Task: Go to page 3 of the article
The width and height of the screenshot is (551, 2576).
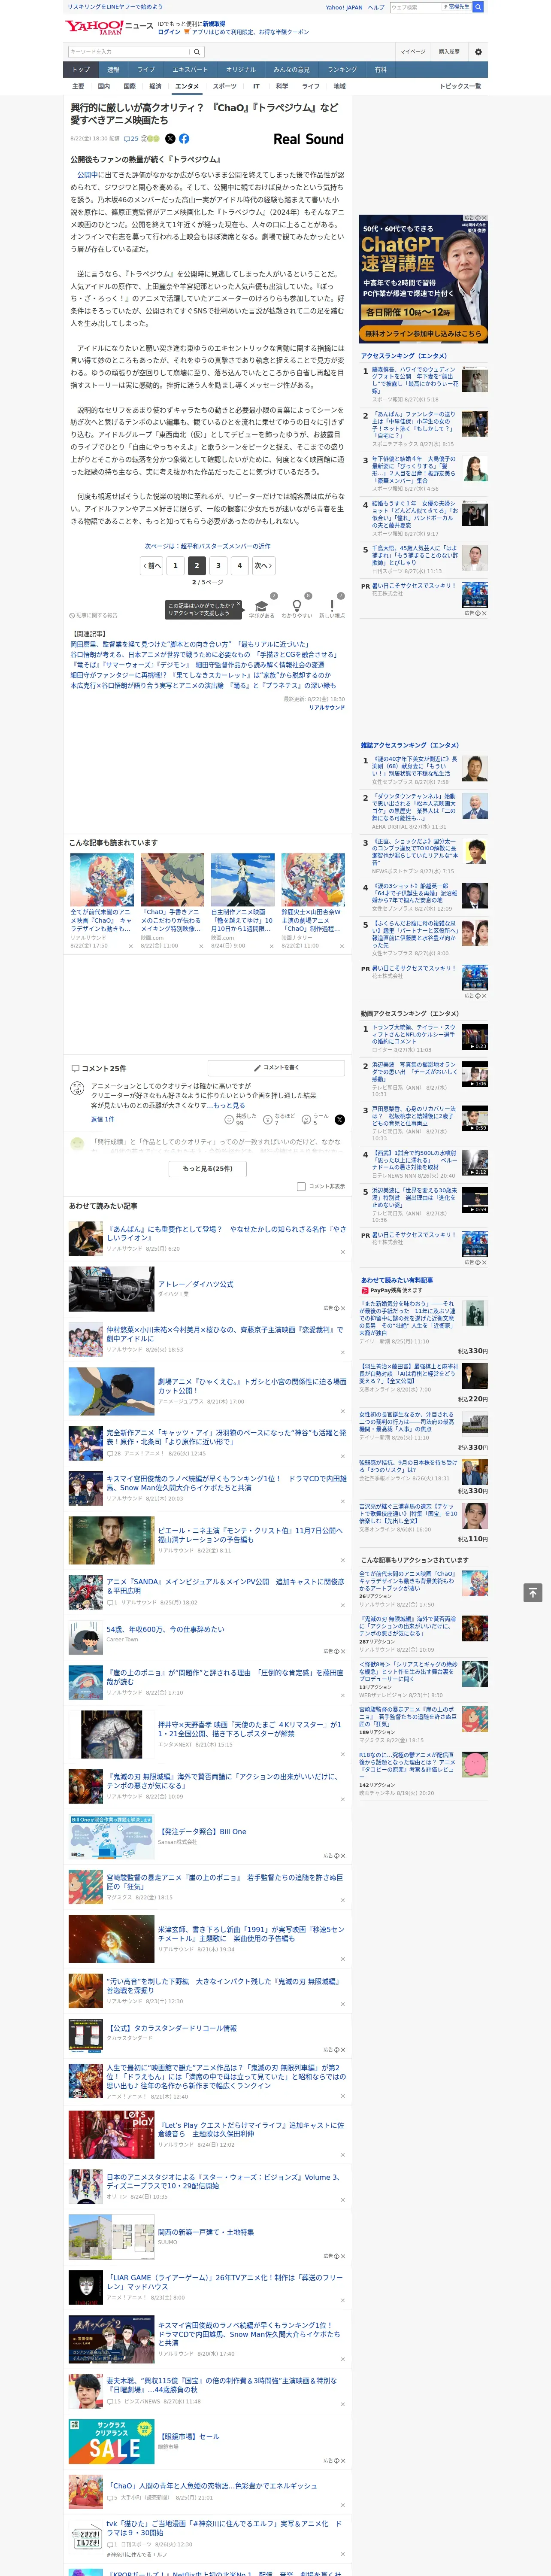Action: click(x=218, y=565)
